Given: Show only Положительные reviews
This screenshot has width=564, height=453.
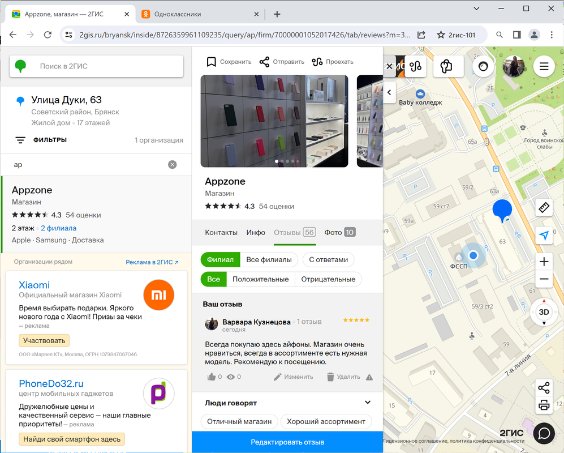Looking at the screenshot, I should pyautogui.click(x=260, y=279).
